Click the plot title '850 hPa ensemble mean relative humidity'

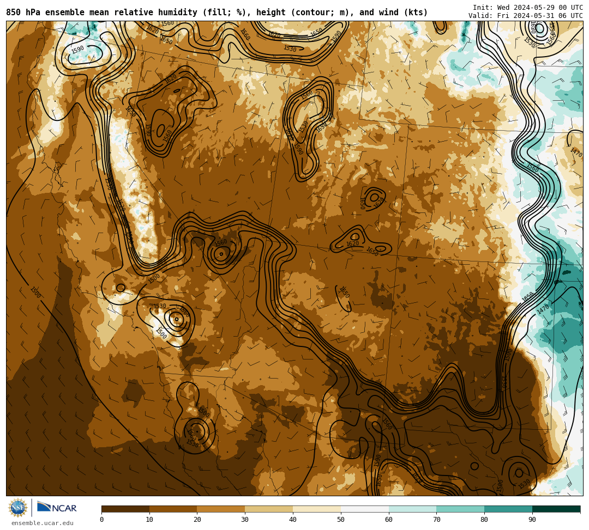click(x=103, y=13)
